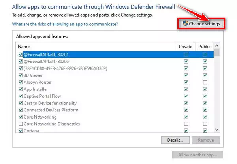The height and width of the screenshot is (164, 237).
Task: Click the vertical scrollbar thumb
Action: click(217, 53)
